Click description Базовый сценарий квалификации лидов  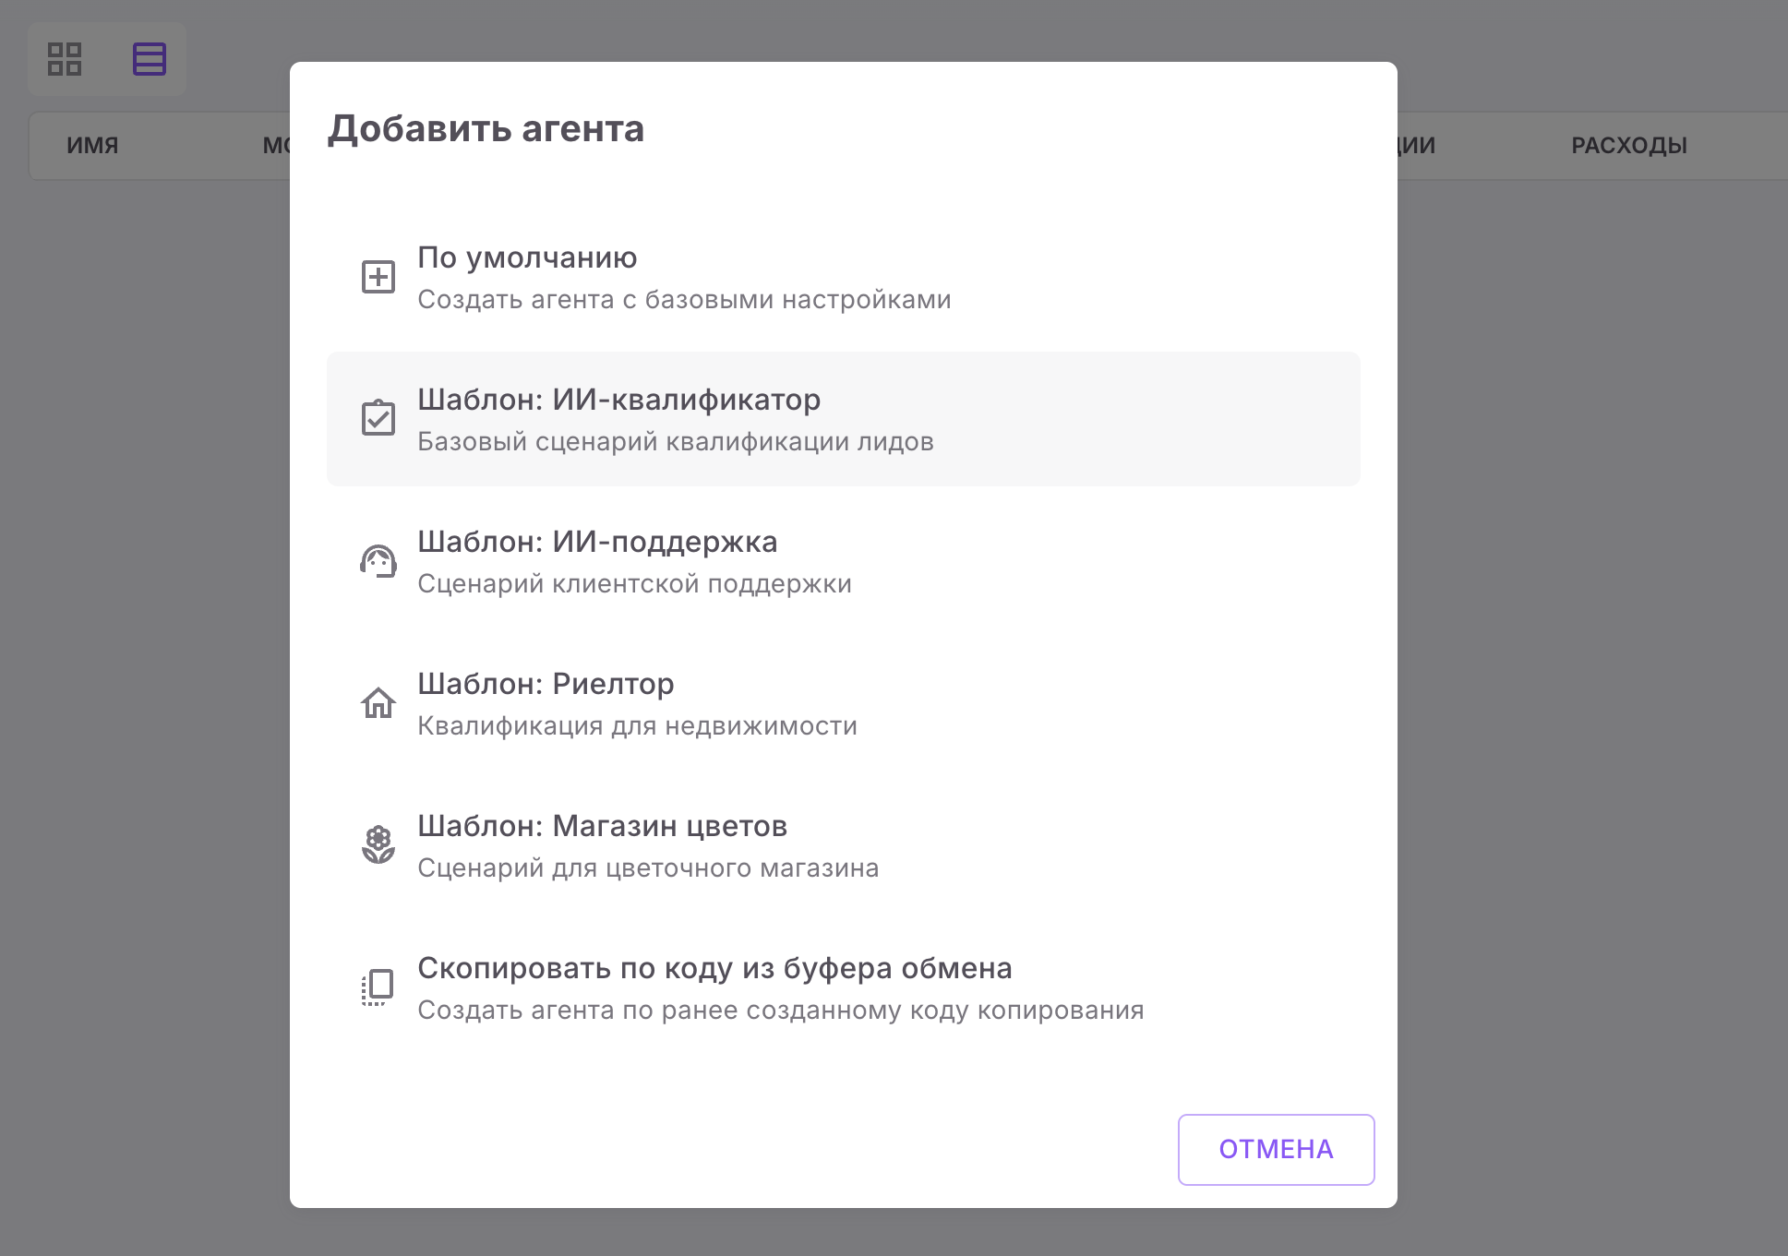point(675,442)
